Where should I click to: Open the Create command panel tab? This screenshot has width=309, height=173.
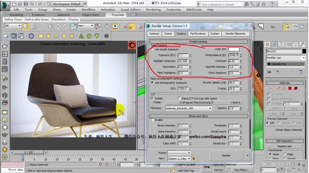pyautogui.click(x=267, y=45)
